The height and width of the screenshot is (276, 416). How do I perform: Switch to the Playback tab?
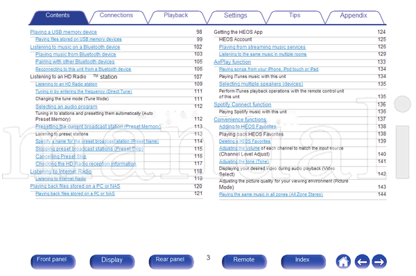tap(175, 15)
